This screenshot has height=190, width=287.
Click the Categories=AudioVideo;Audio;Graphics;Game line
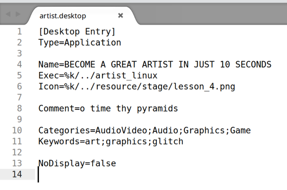point(145,131)
